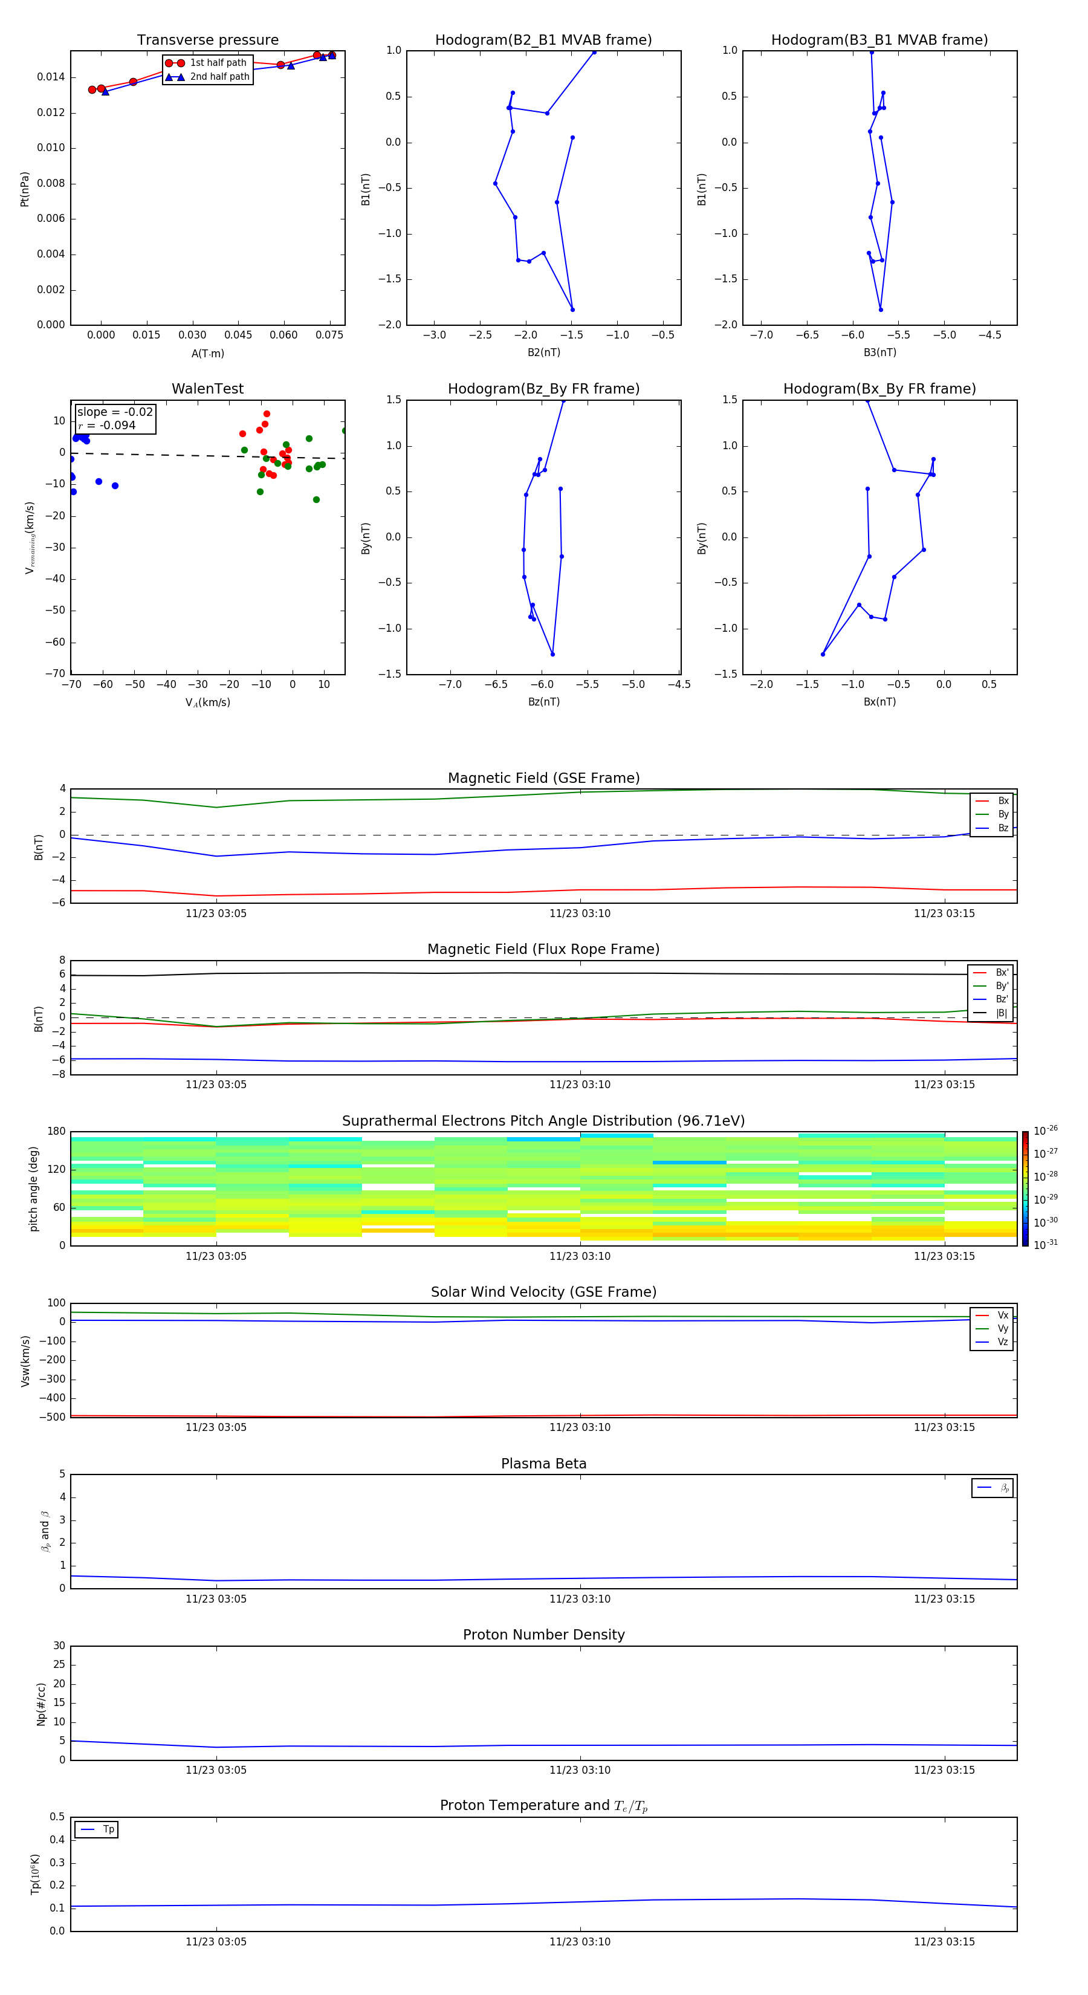Click the '0.075' tick on Transverse pressure x-axis

click(x=329, y=336)
